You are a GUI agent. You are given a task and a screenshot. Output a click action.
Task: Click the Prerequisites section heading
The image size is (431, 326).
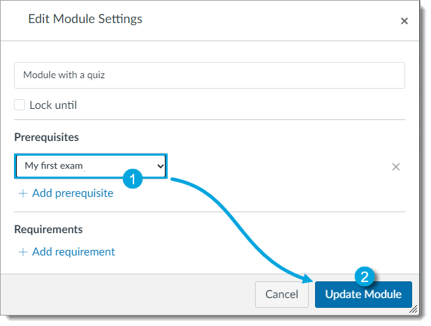coord(46,138)
